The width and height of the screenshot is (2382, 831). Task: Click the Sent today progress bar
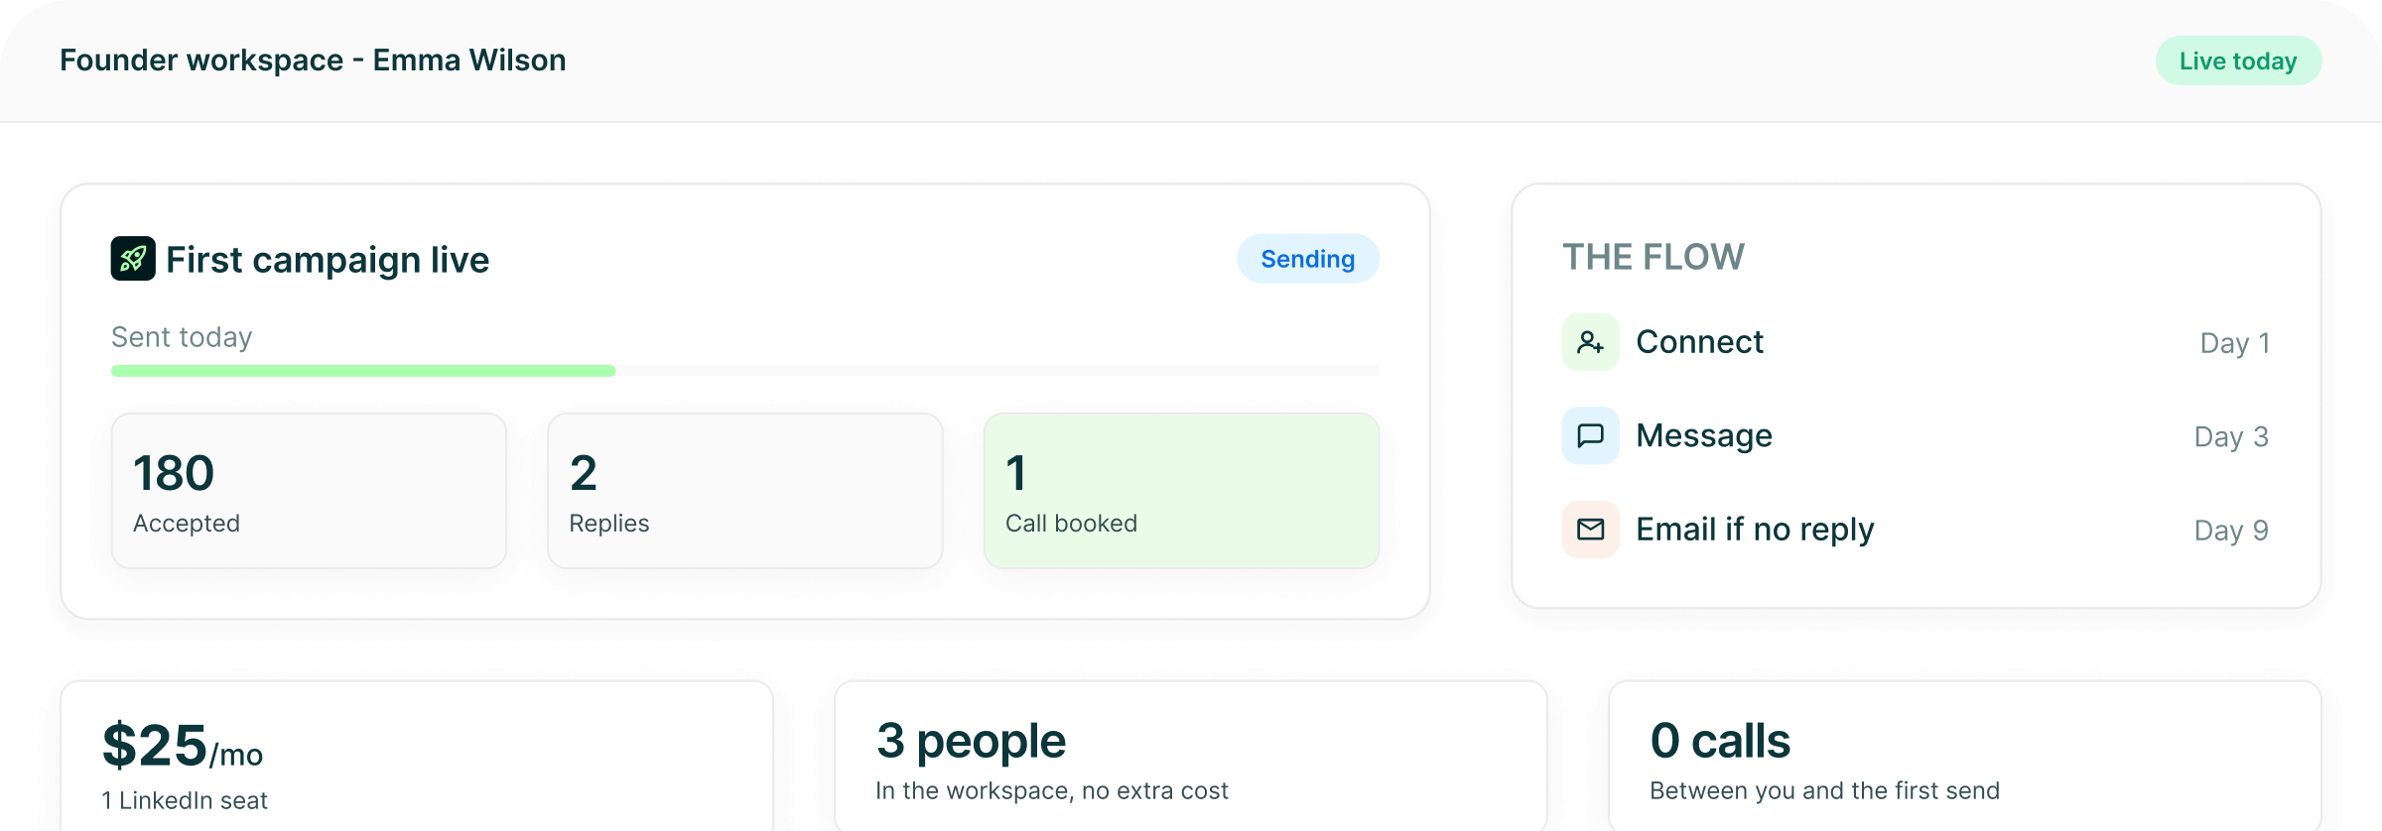[745, 371]
